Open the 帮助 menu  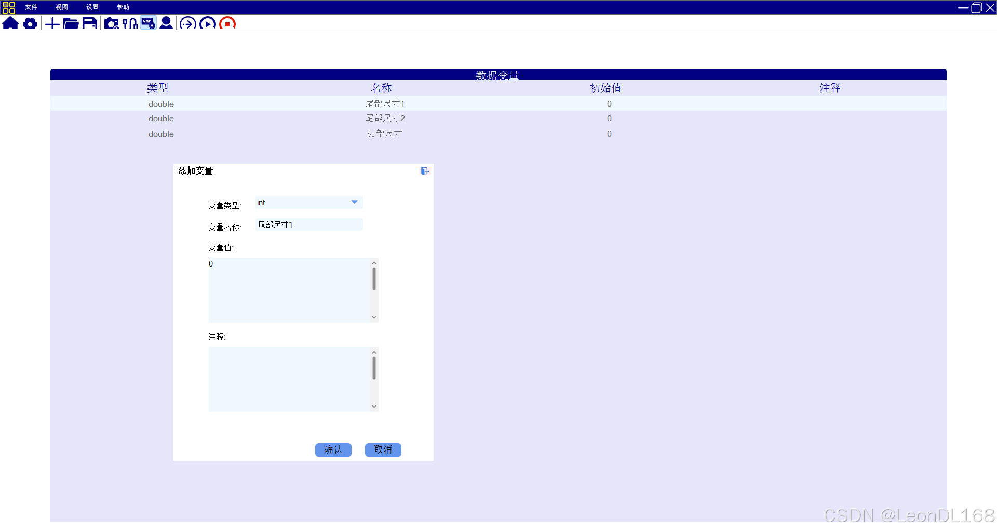[123, 7]
